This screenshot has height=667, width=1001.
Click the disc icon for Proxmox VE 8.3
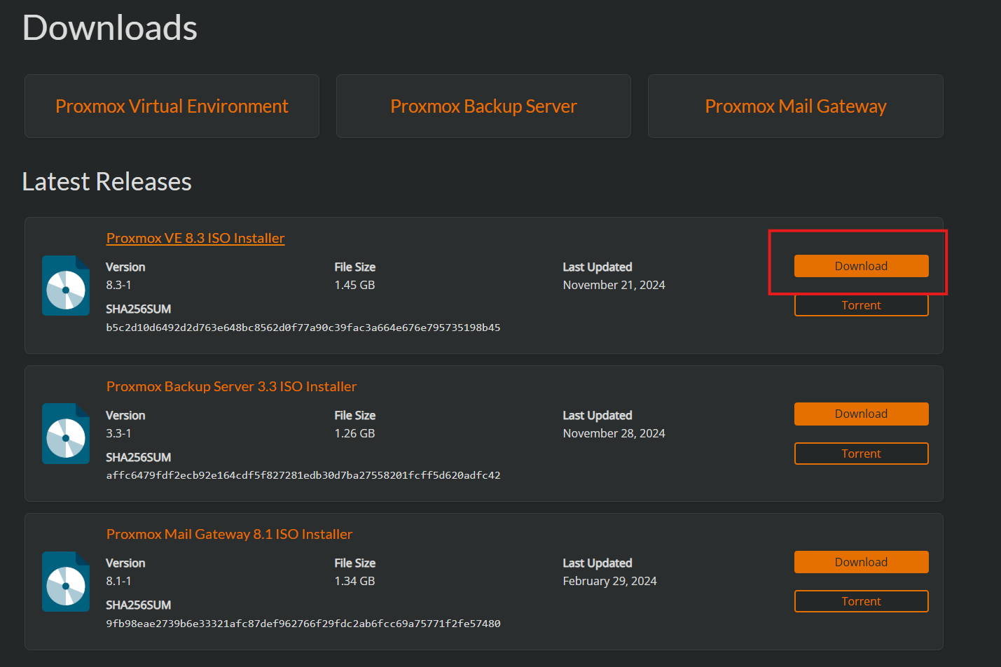point(66,286)
